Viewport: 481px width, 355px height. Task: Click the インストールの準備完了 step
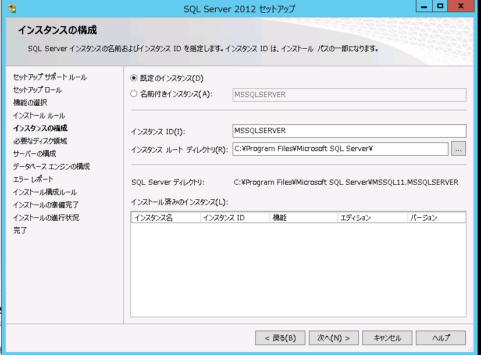(46, 205)
